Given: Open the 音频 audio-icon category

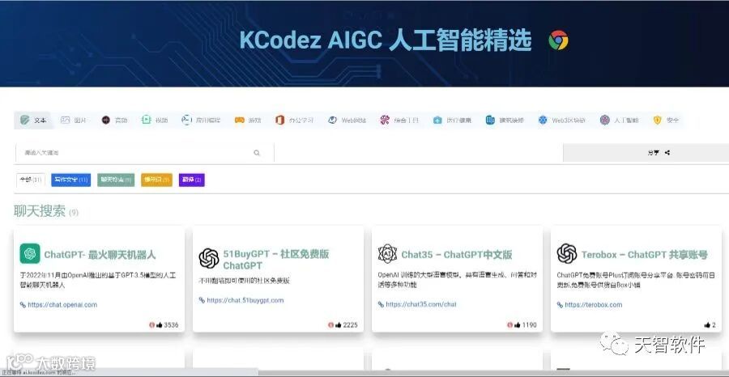Looking at the screenshot, I should 114,121.
